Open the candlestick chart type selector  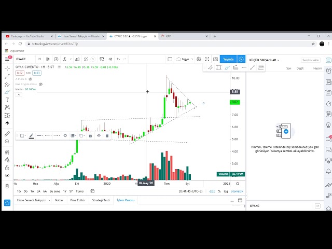tap(48, 59)
